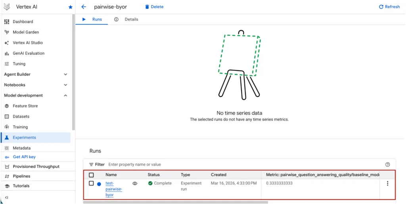Click the Get API key link
The image size is (406, 204).
click(x=24, y=157)
